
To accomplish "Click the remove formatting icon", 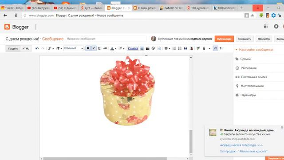I will 191,48.
